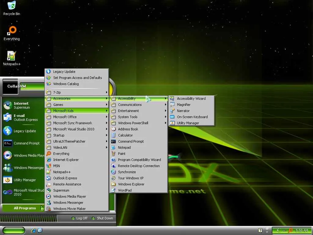
Task: Expand the Communications submenu
Action: tap(139, 105)
